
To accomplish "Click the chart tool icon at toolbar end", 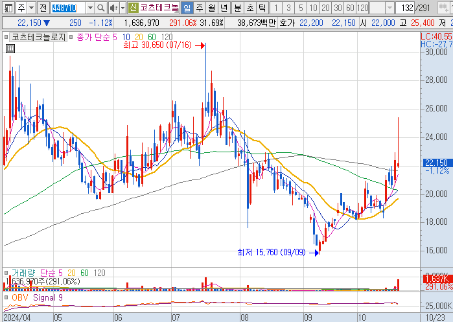I will (x=443, y=8).
